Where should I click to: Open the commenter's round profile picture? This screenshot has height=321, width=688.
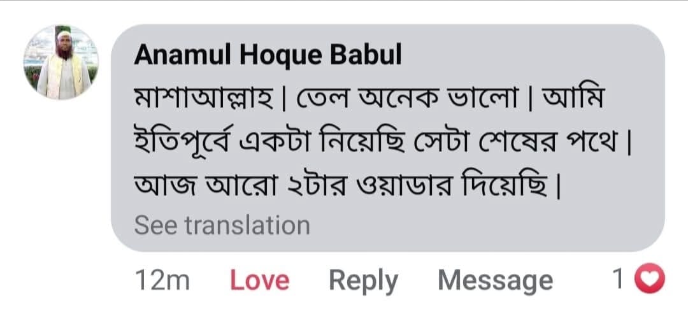[61, 62]
